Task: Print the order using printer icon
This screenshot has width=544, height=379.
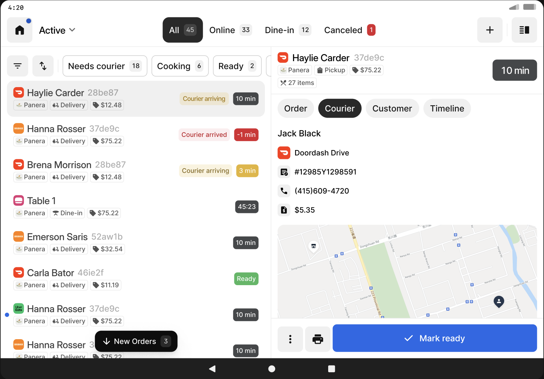Action: point(318,339)
